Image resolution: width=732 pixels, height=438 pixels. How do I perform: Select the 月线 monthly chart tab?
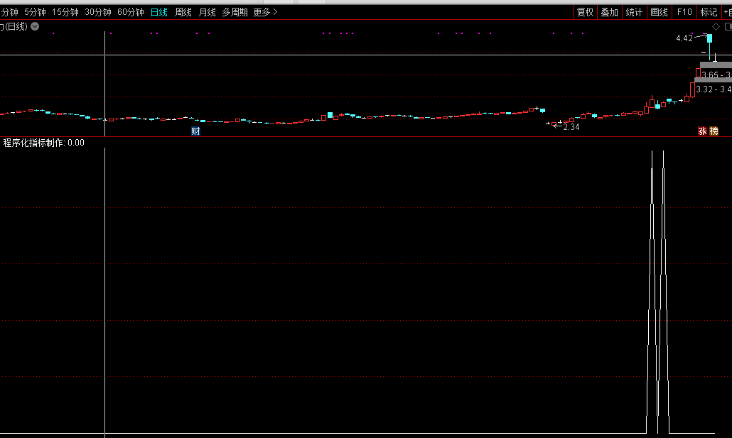point(207,12)
